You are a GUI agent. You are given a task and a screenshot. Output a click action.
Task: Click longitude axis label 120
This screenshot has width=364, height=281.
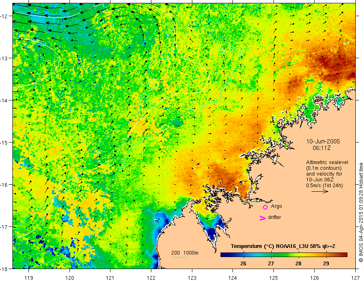pyautogui.click(x=69, y=278)
